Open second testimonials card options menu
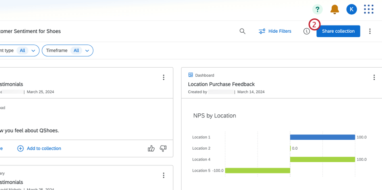The width and height of the screenshot is (382, 190). 164,176
